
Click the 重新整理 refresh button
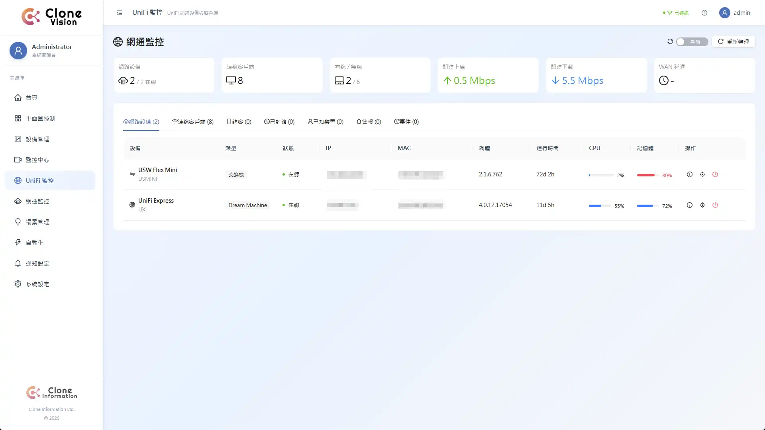pyautogui.click(x=733, y=41)
